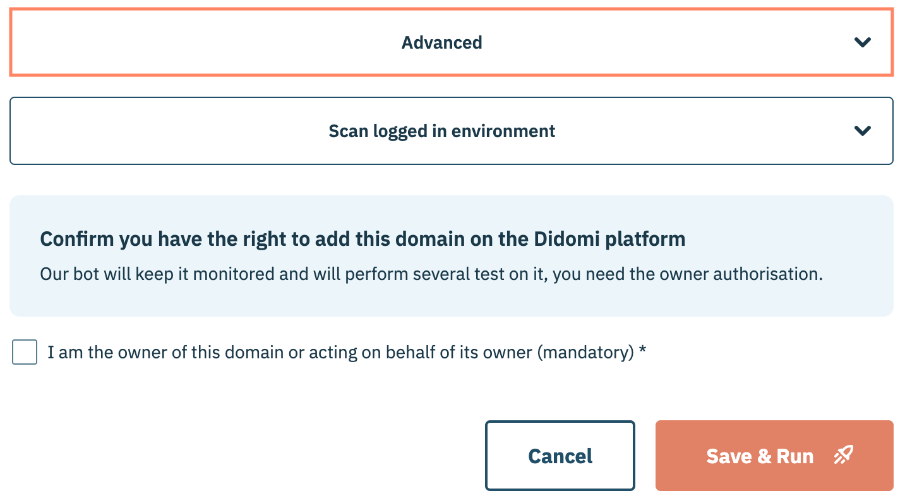Click the rocket icon on Save & Run
The height and width of the screenshot is (498, 905).
point(843,456)
